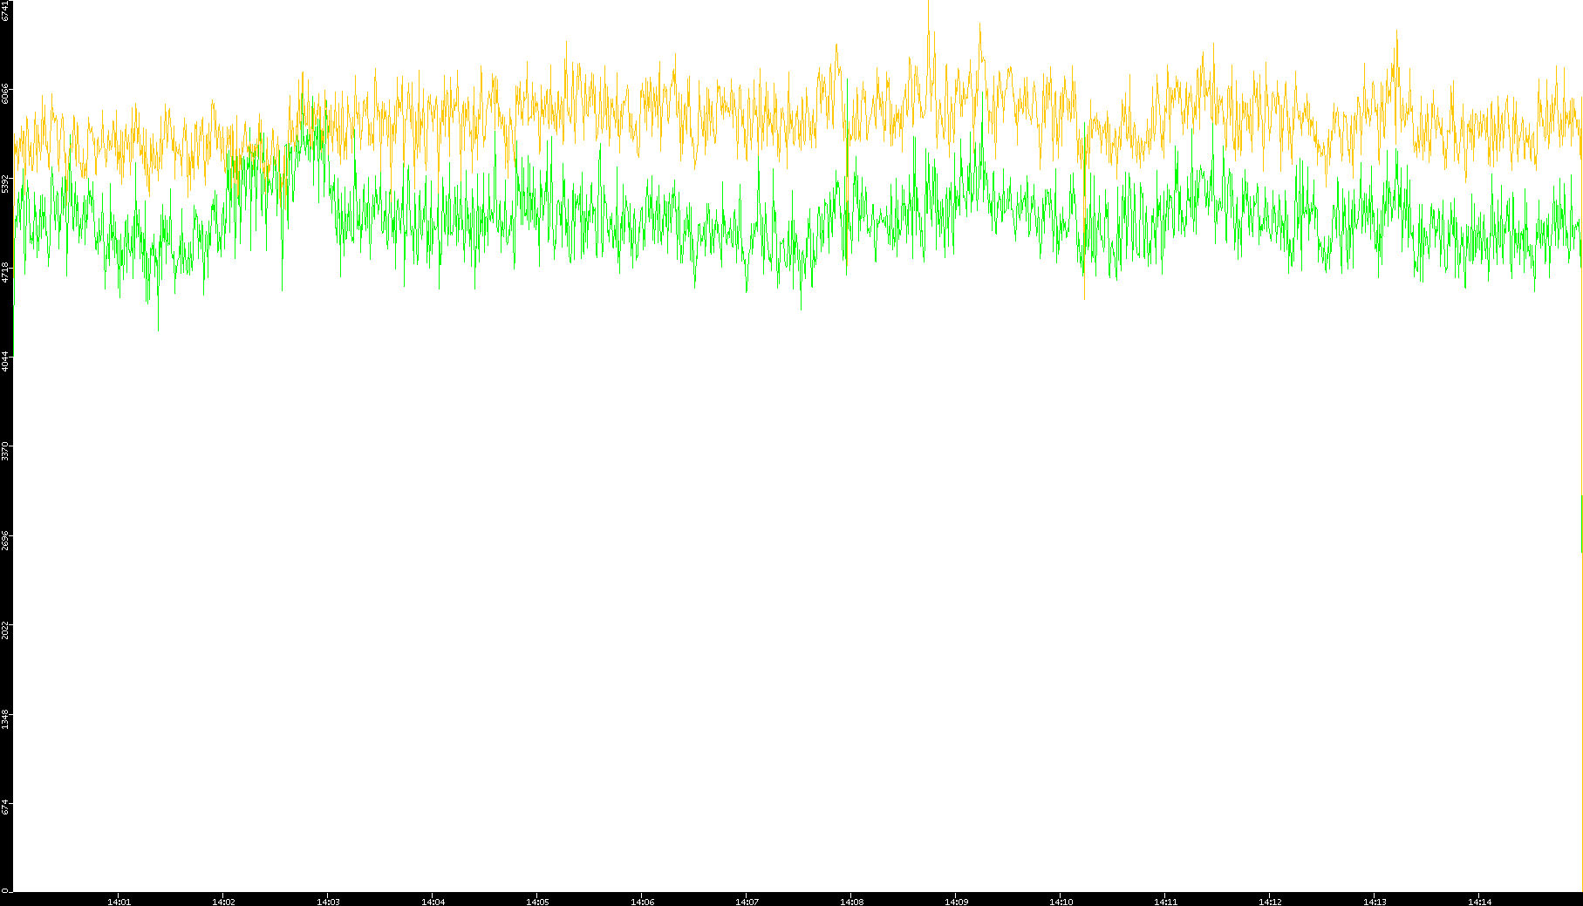Click the 4044 value axis label

[6, 361]
